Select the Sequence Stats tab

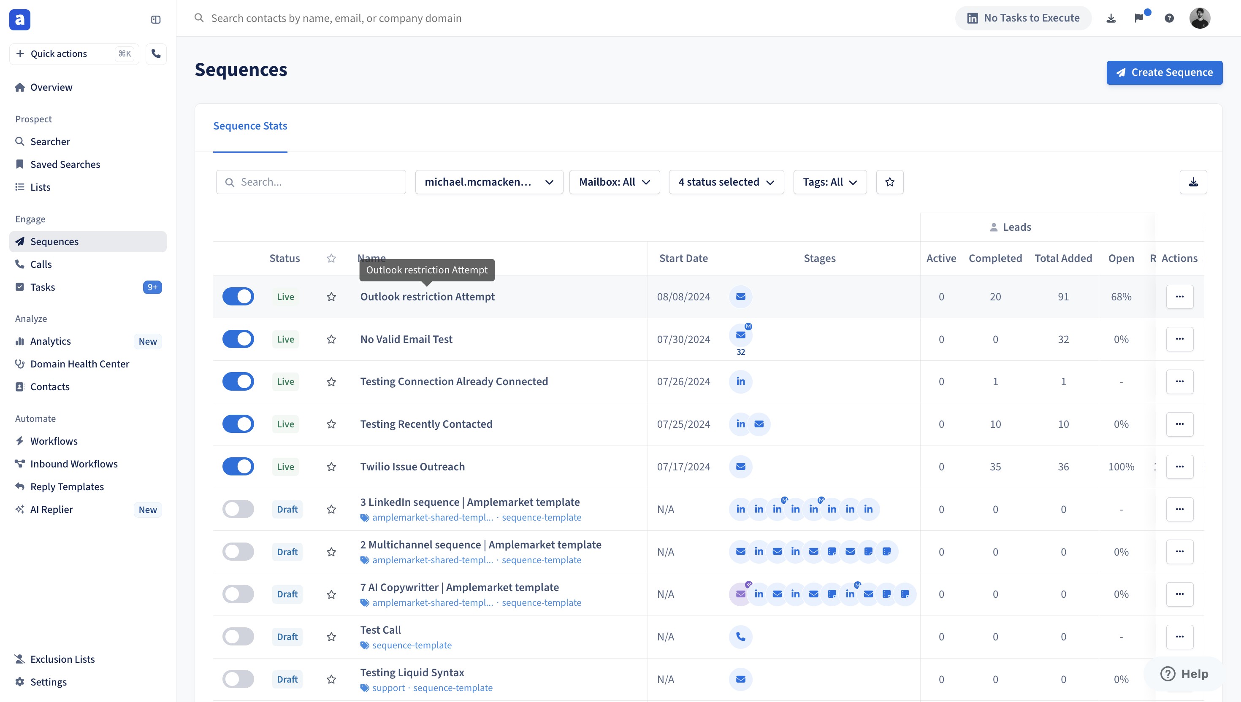(250, 126)
